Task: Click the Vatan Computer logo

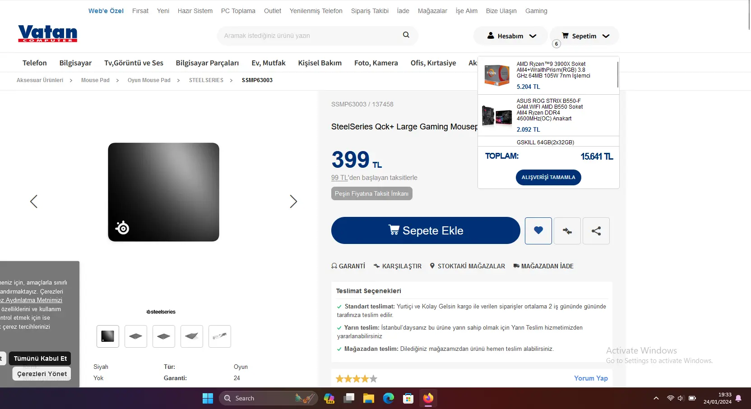Action: [48, 34]
